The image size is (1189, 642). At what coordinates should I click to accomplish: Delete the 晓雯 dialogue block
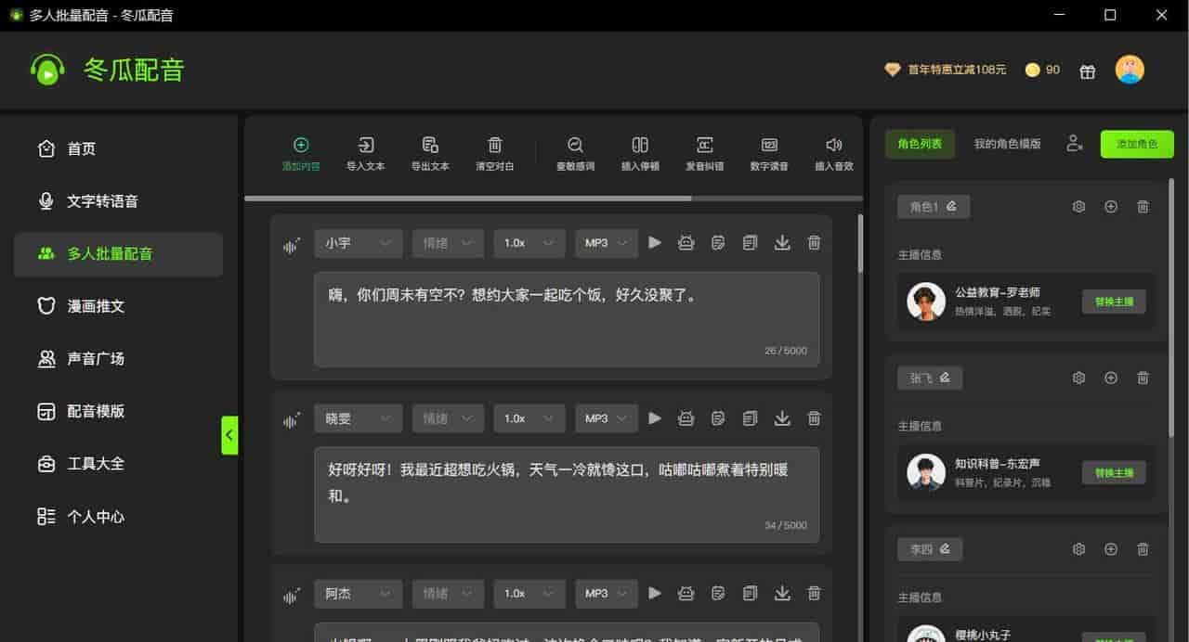(814, 418)
